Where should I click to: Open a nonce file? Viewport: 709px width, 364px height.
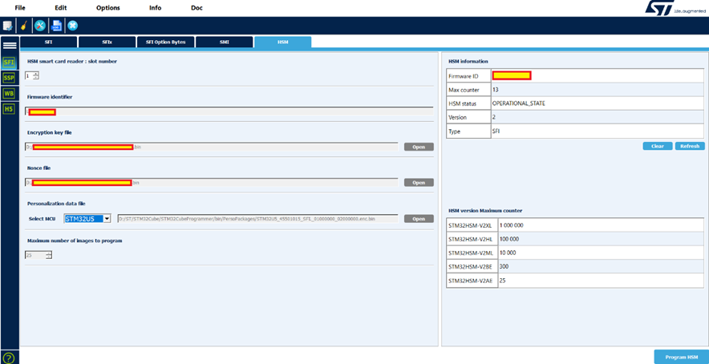coord(419,183)
